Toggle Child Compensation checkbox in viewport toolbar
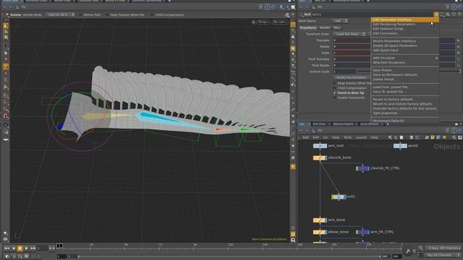This screenshot has height=260, width=463. tap(153, 14)
